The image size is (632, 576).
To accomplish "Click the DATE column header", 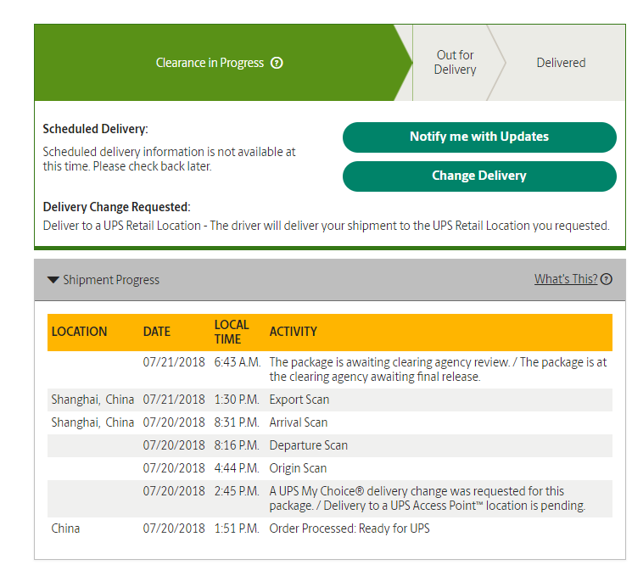I will pos(157,332).
